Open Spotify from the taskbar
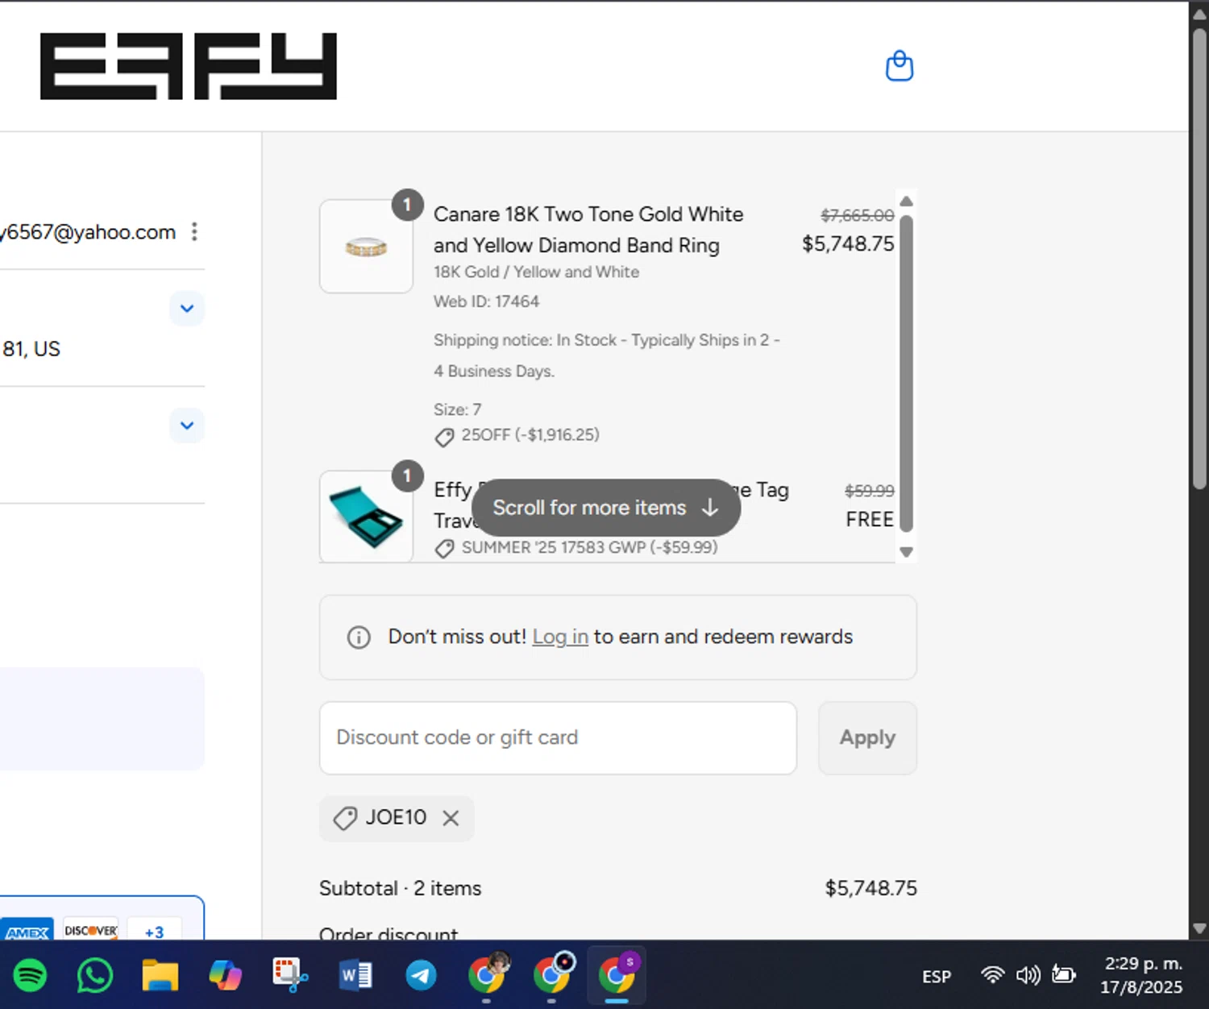1209x1009 pixels. click(x=31, y=976)
